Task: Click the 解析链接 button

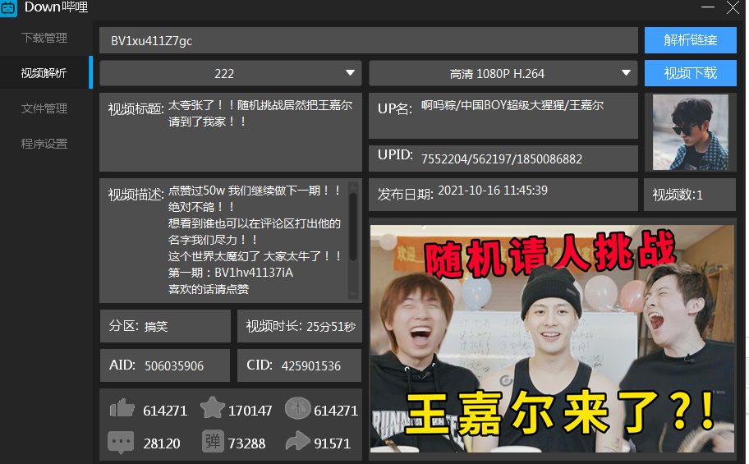Action: tap(690, 40)
